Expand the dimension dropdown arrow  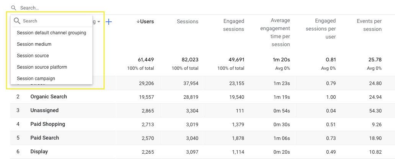(99, 22)
